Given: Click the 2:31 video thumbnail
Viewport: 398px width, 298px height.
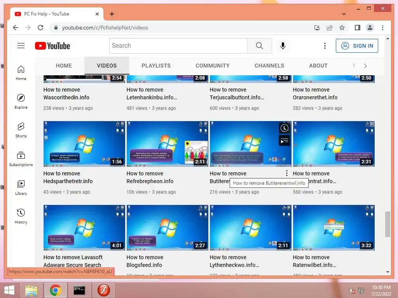Looking at the screenshot, I should 333,144.
